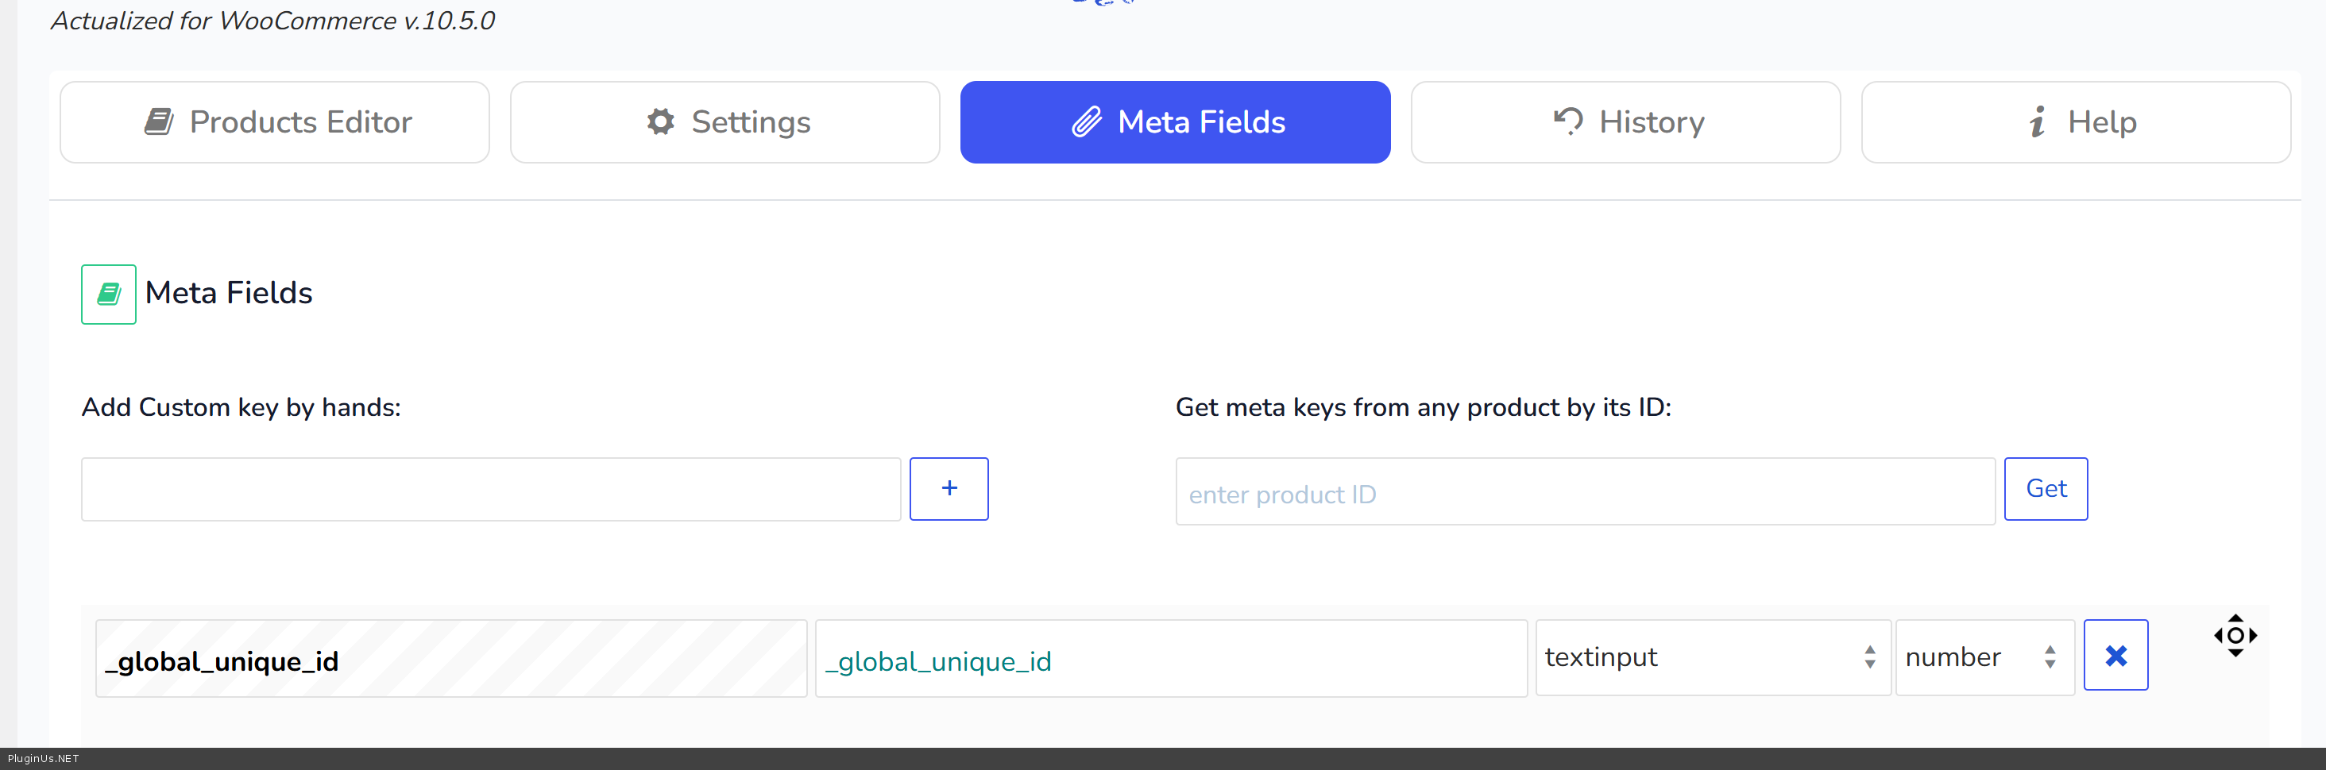This screenshot has height=770, width=2326.
Task: Click the 'Add Custom key by hands' label
Action: 241,407
